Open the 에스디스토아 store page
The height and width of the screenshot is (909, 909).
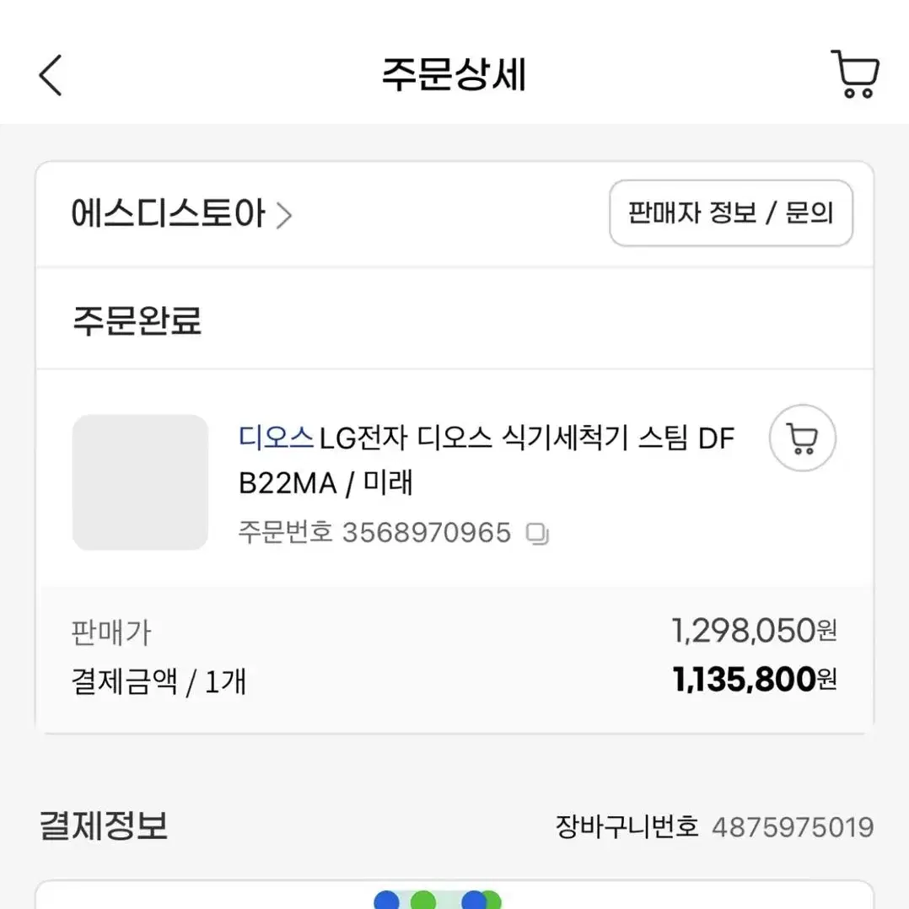(168, 213)
